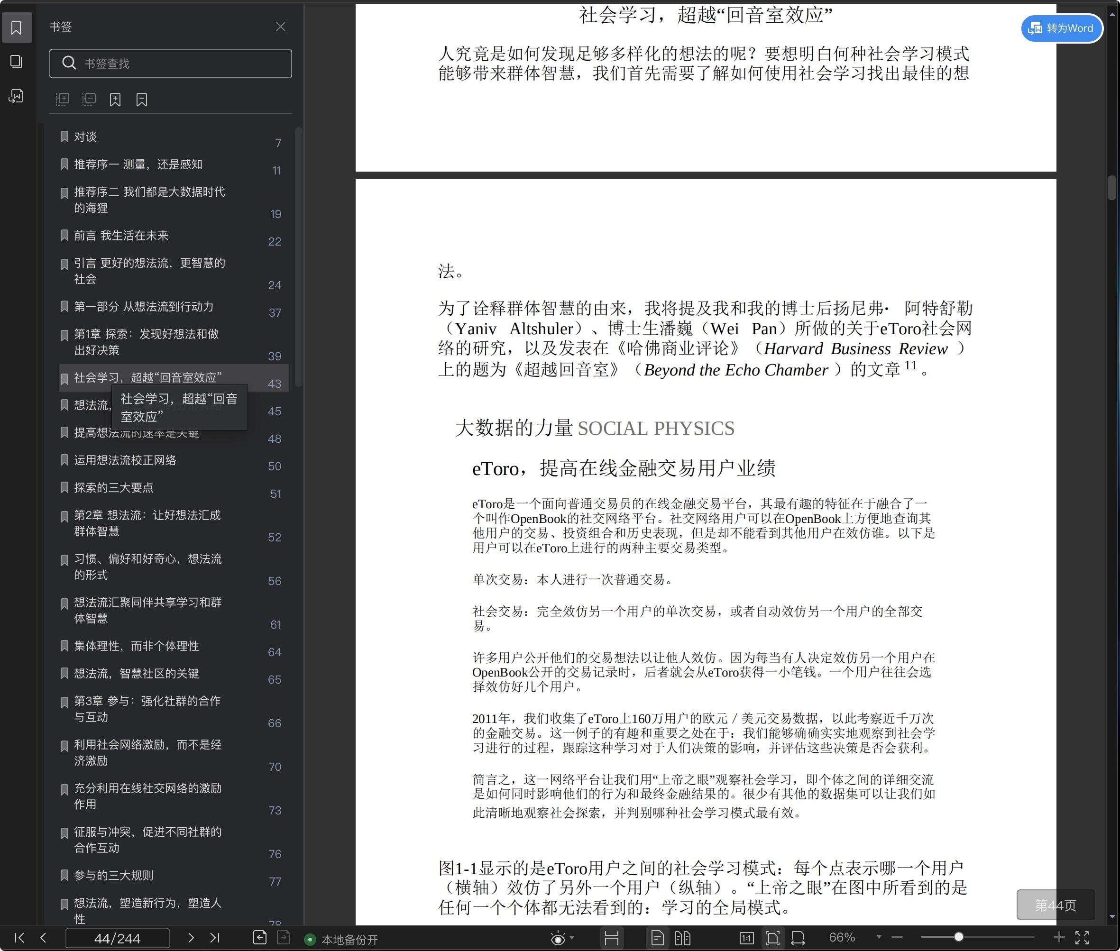Jump to the last page
Viewport: 1120px width, 951px height.
coord(215,938)
